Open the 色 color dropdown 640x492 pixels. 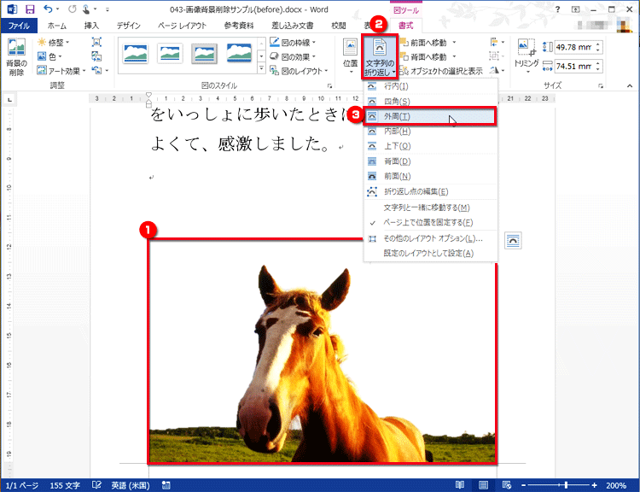click(x=49, y=56)
